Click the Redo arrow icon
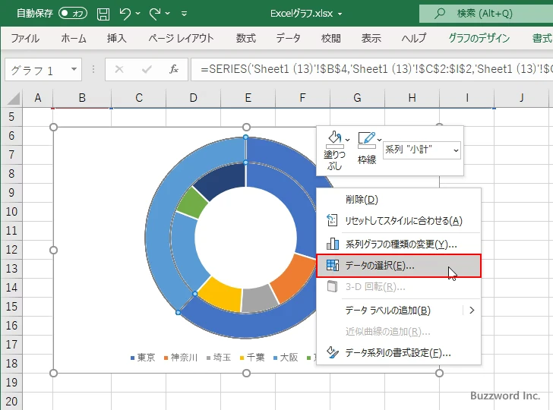 pos(155,14)
